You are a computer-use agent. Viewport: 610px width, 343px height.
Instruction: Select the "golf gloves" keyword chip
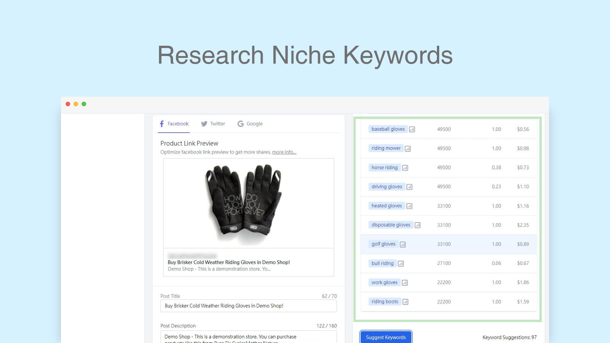point(383,244)
